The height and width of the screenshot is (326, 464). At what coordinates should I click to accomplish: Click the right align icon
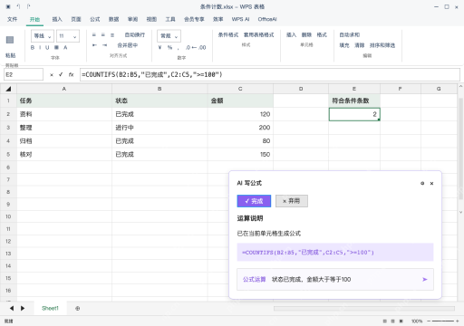coord(112,35)
